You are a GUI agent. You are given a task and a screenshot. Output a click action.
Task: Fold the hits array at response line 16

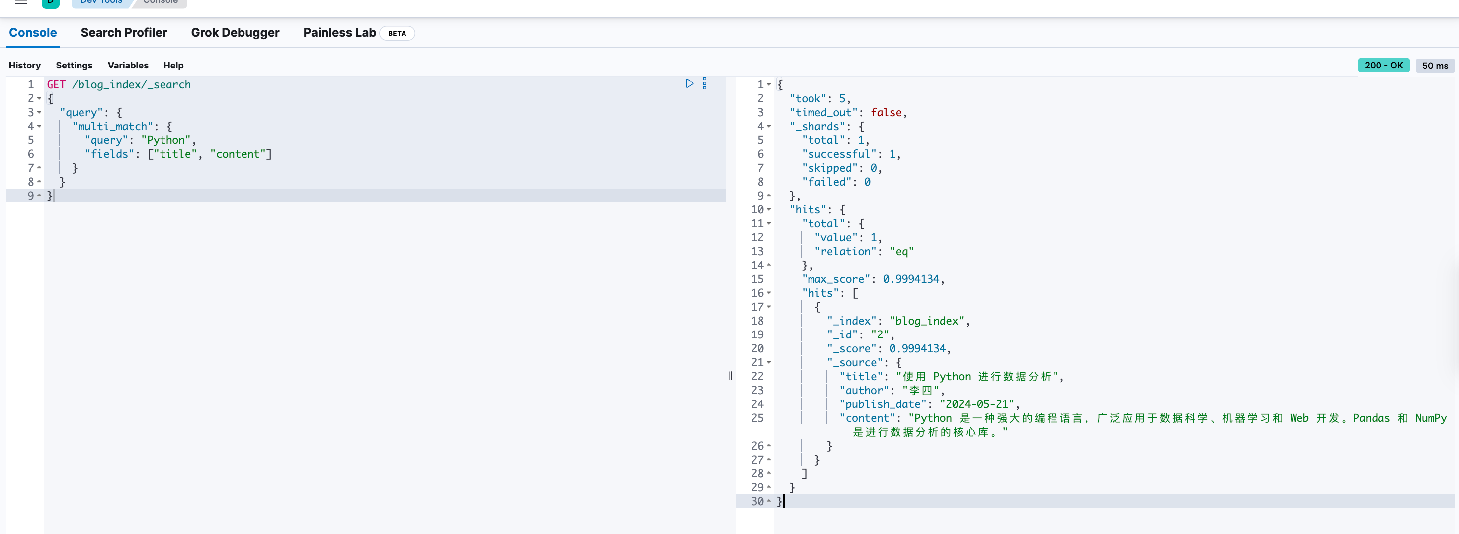coord(769,293)
